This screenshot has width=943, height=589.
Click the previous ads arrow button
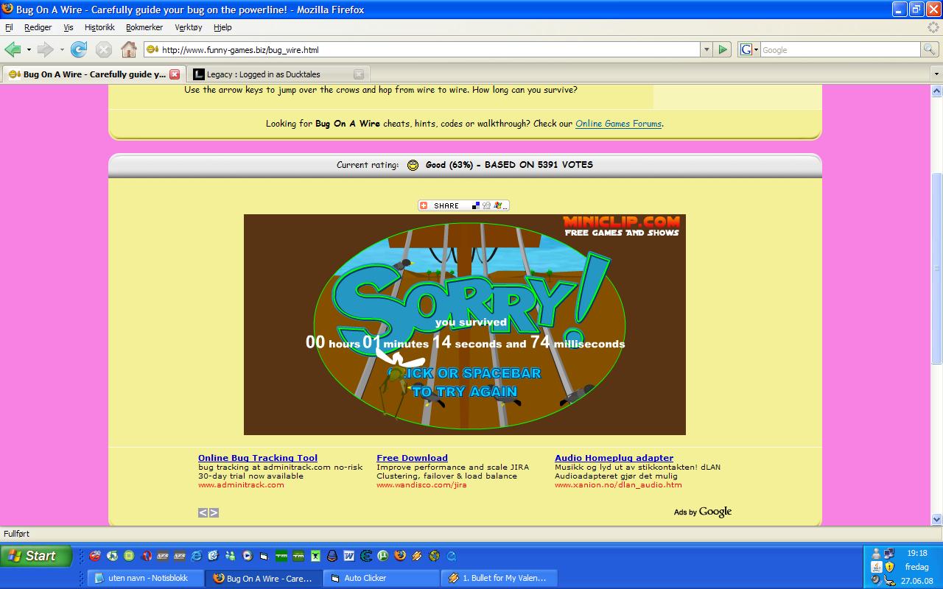(203, 512)
